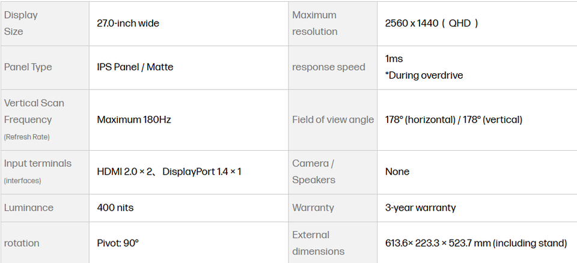Click the response speed label
The image size is (577, 263).
[x=329, y=67]
